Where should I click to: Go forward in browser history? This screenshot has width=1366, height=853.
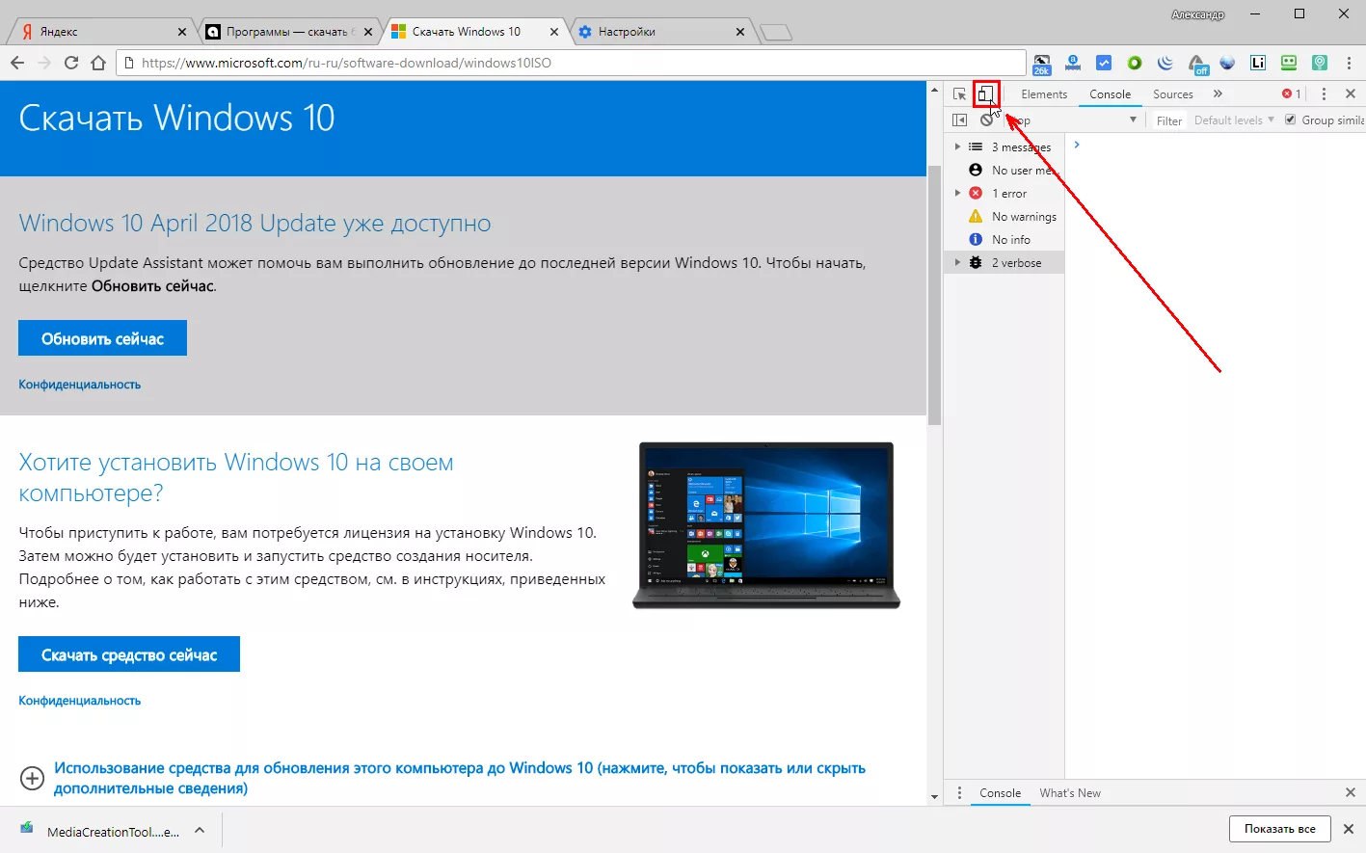tap(44, 63)
